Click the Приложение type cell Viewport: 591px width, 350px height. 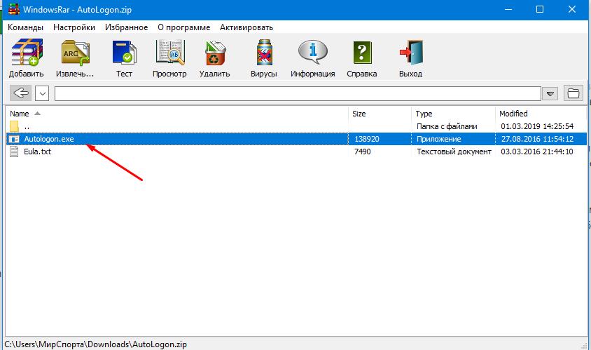tap(439, 139)
